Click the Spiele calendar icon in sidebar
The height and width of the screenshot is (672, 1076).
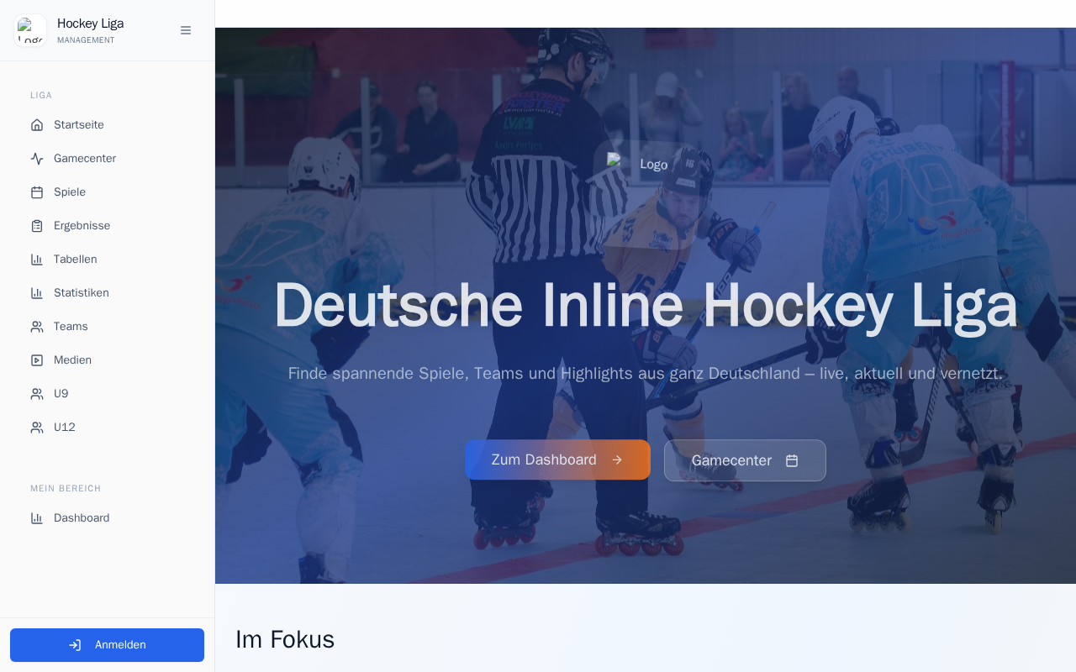point(37,192)
